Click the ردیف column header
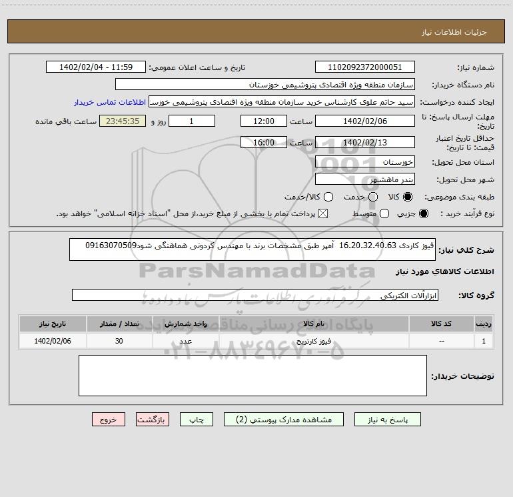Viewport: 513px width, 497px height. 484,324
